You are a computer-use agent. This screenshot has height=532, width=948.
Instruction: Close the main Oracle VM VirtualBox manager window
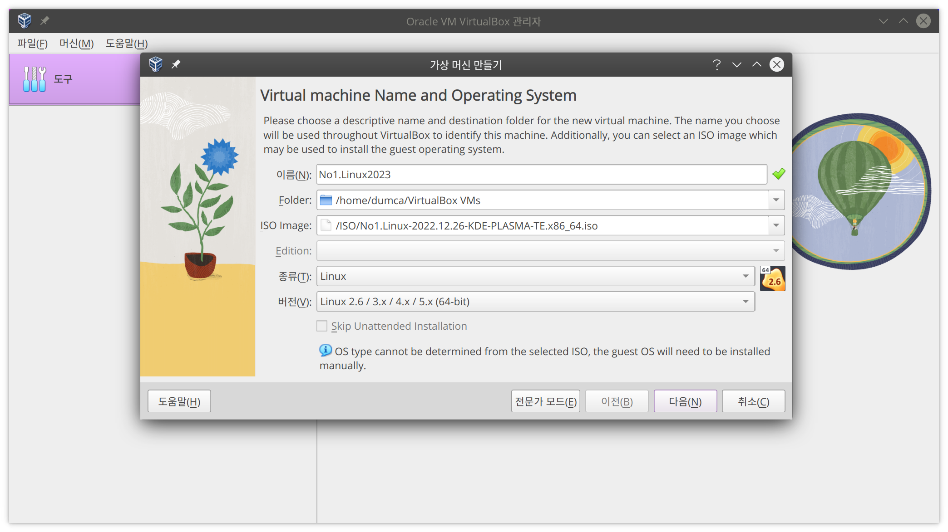tap(923, 21)
